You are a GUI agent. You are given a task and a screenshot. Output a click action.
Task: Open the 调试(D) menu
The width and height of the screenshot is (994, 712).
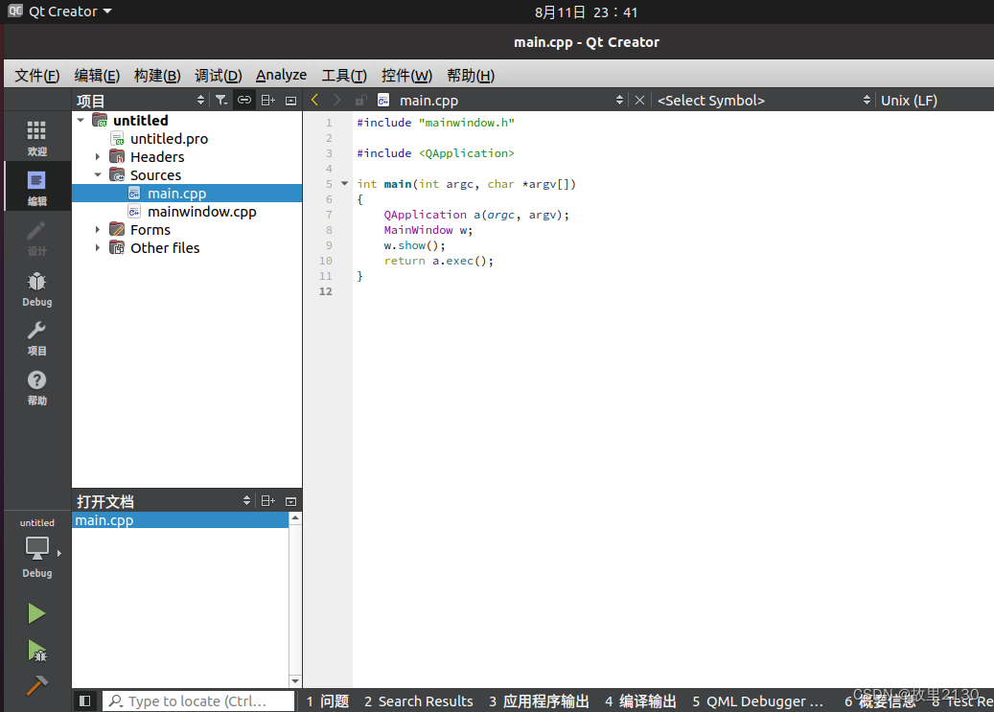pos(219,76)
